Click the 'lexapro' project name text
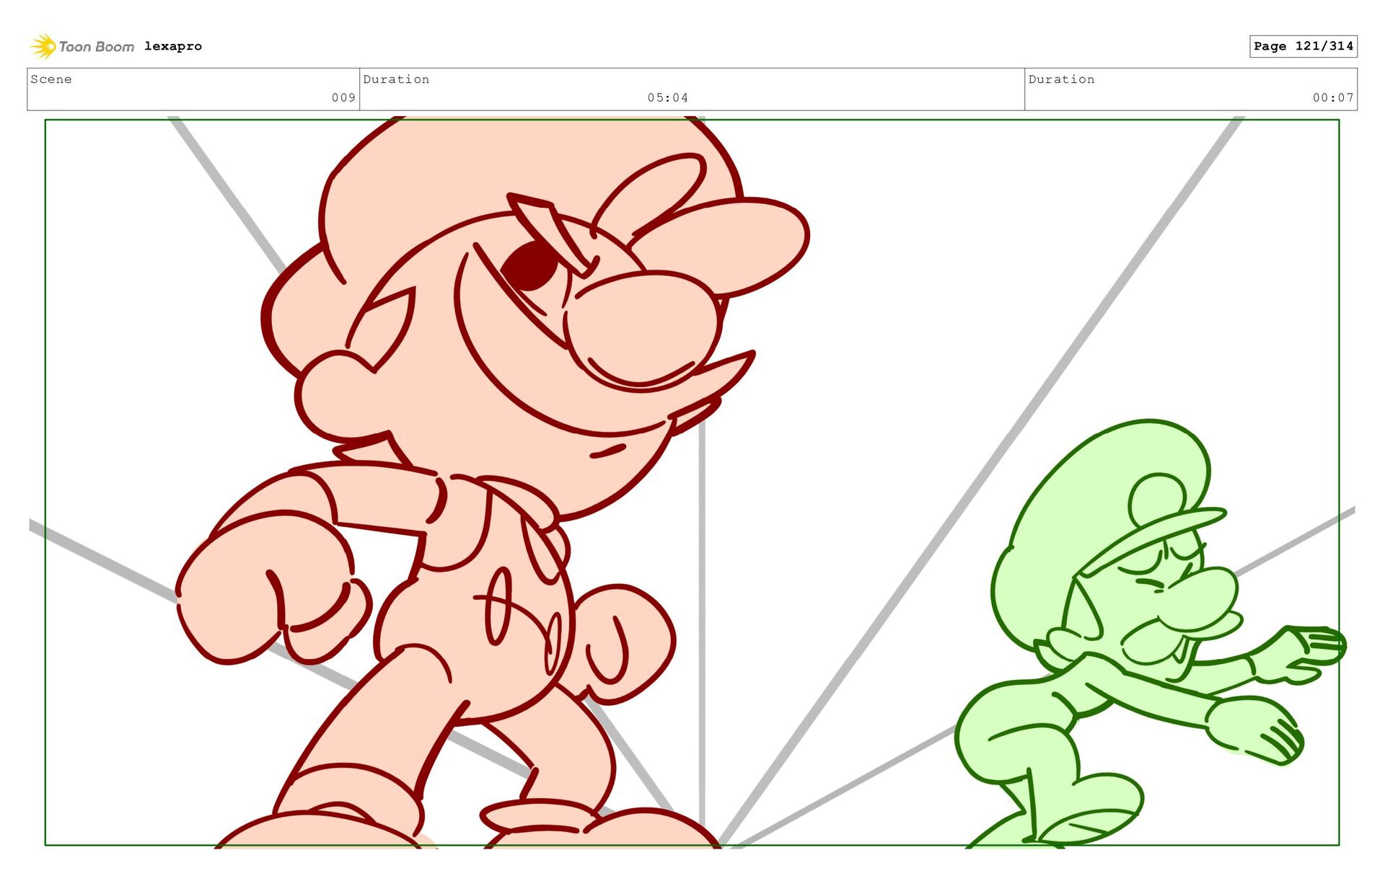Viewport: 1385px width, 894px height. coord(173,46)
